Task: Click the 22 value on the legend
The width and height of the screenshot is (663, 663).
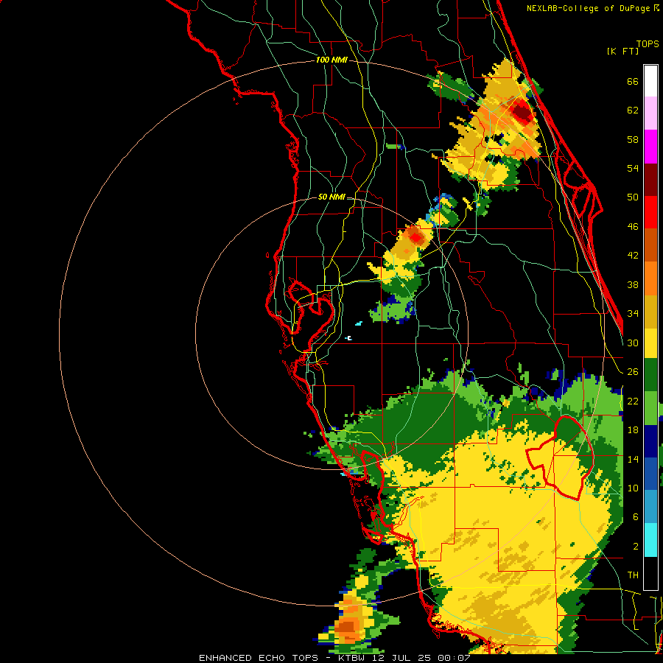Action: tap(633, 401)
